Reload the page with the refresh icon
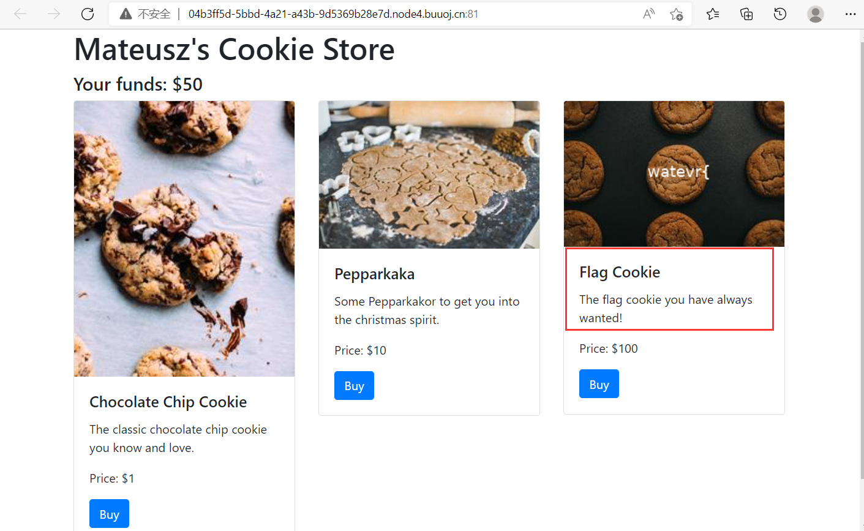This screenshot has height=531, width=864. [x=88, y=14]
